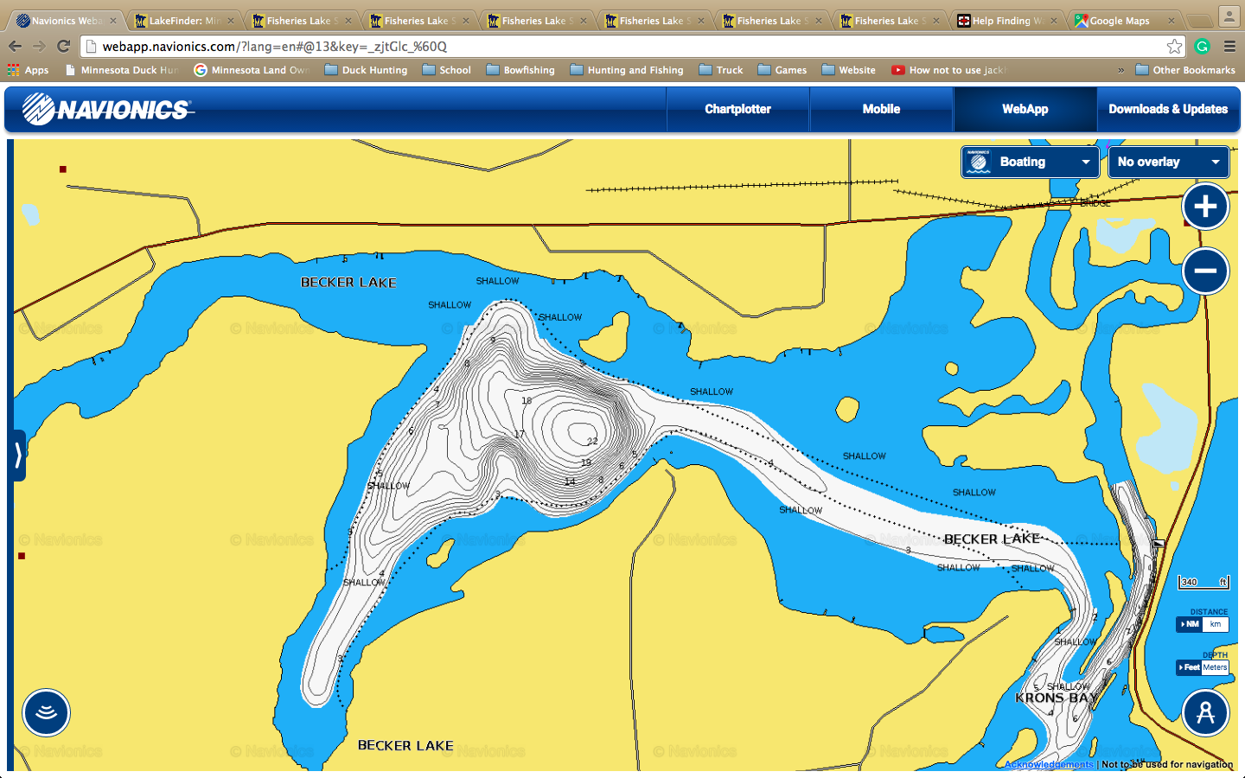This screenshot has height=778, width=1245.
Task: Click the Navionics logo
Action: 108,109
